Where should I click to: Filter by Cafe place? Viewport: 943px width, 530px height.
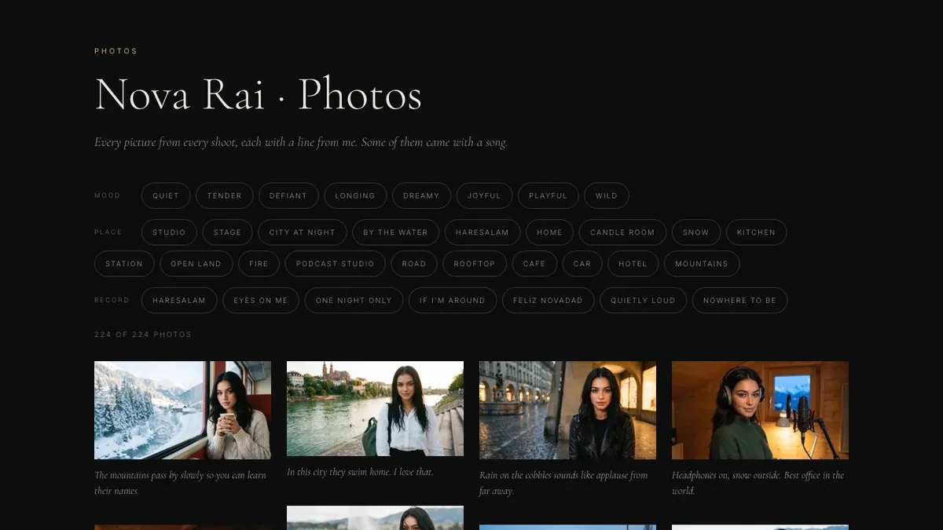(534, 264)
